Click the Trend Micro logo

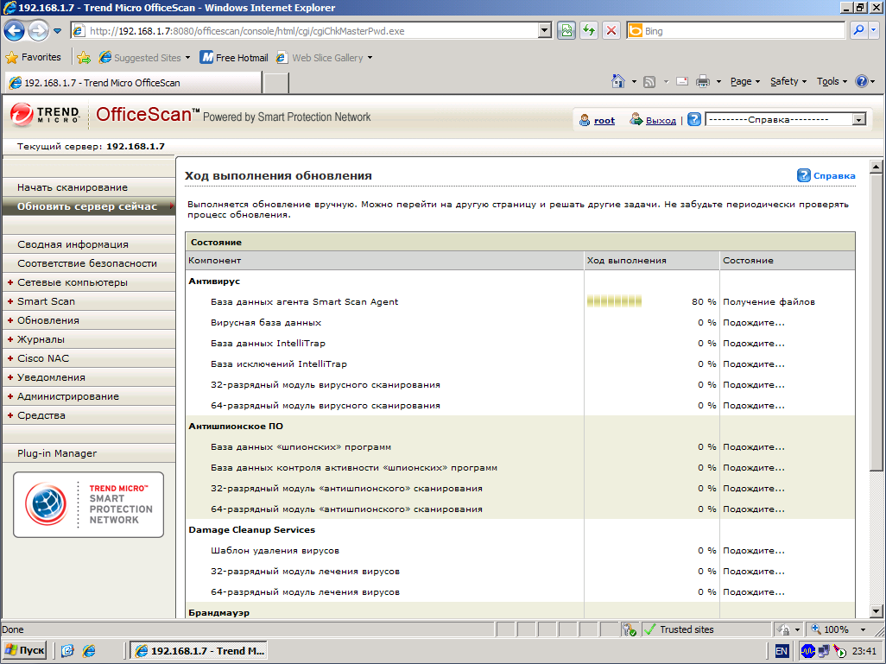(x=45, y=114)
